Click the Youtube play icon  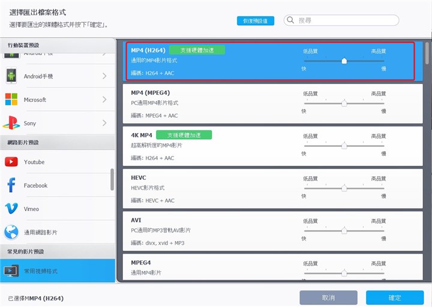(x=11, y=162)
